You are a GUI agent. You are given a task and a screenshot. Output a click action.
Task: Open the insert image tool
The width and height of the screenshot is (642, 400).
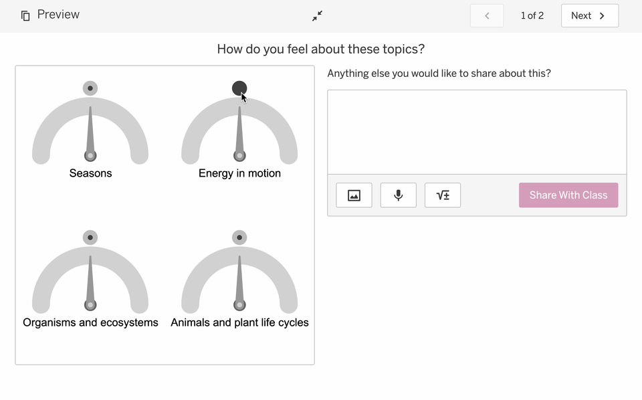tap(354, 195)
